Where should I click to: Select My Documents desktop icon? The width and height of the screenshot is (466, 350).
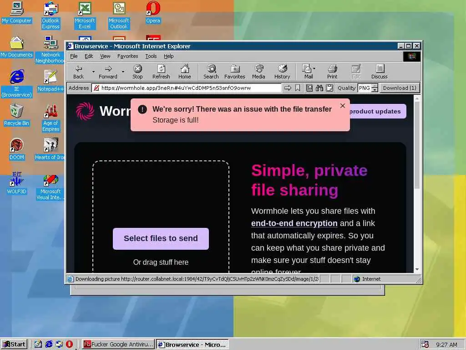[16, 47]
